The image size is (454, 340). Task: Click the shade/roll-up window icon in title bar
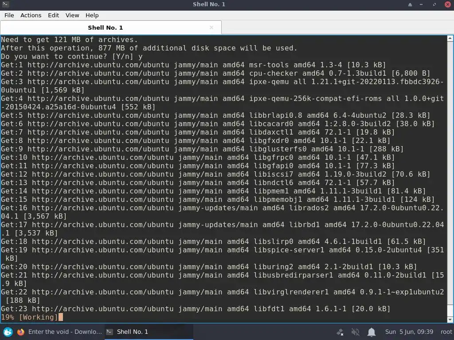click(410, 4)
